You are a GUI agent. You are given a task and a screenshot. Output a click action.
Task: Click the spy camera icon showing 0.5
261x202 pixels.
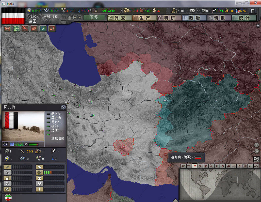tap(204, 11)
